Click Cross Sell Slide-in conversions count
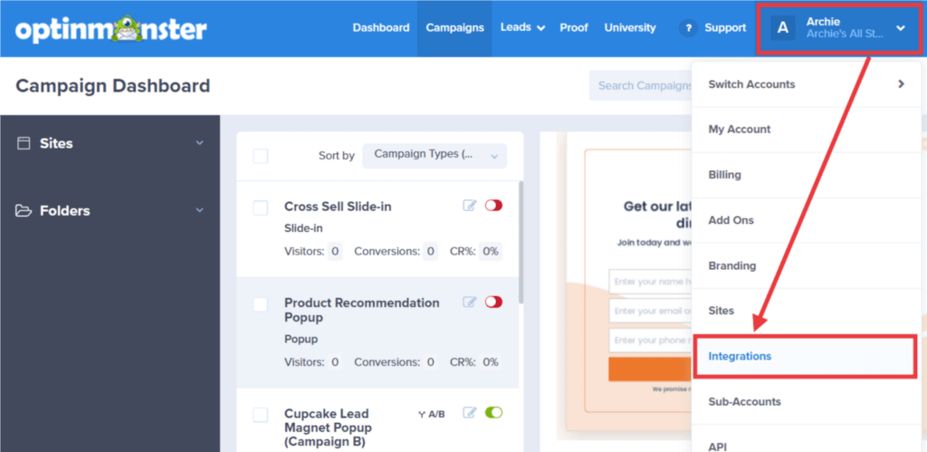 pyautogui.click(x=430, y=252)
